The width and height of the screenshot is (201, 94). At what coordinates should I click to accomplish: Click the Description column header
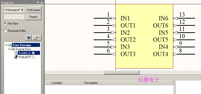coord(128,83)
